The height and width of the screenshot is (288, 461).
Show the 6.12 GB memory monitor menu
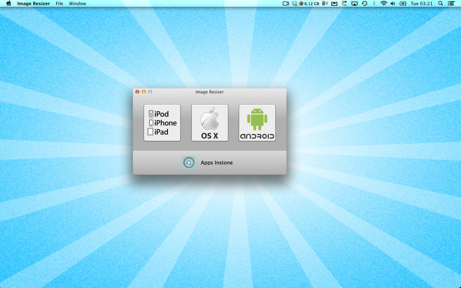309,4
